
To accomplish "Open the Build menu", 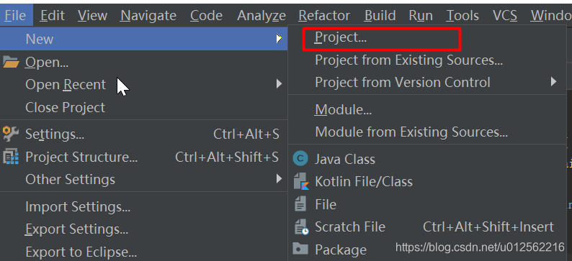I will 380,15.
